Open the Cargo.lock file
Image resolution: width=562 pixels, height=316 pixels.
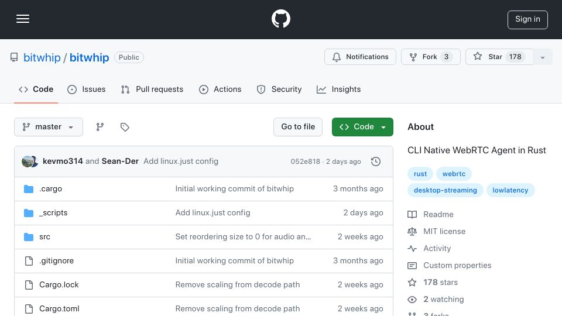tap(59, 285)
